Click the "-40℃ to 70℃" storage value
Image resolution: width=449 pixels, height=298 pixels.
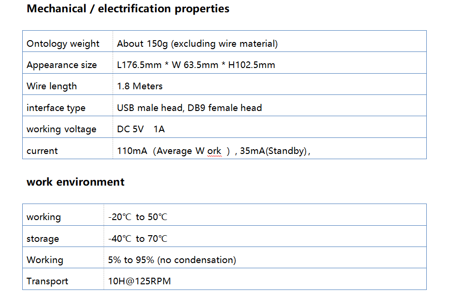click(138, 239)
